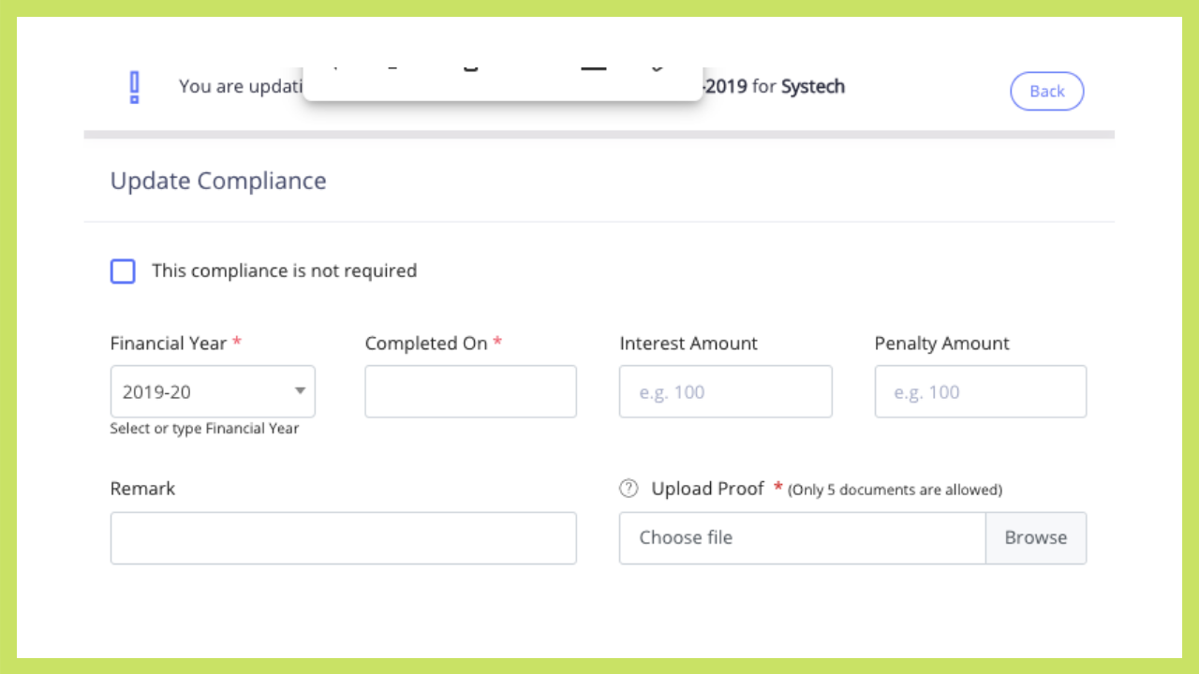1199x674 pixels.
Task: Click the Update Compliance section heading
Action: tap(218, 181)
